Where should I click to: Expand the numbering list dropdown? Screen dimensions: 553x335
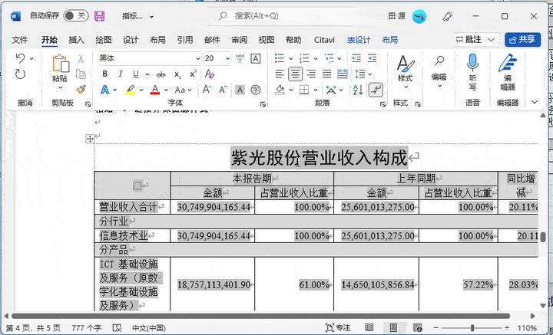[x=316, y=58]
